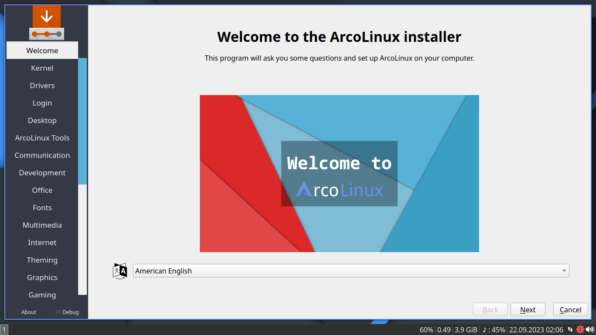This screenshot has width=596, height=335.
Task: Click the sidebar steps scrollbar handle
Action: [x=82, y=121]
